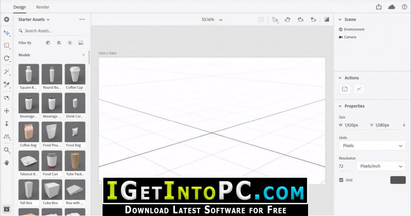
Task: Open the help question mark icon
Action: coord(404,7)
